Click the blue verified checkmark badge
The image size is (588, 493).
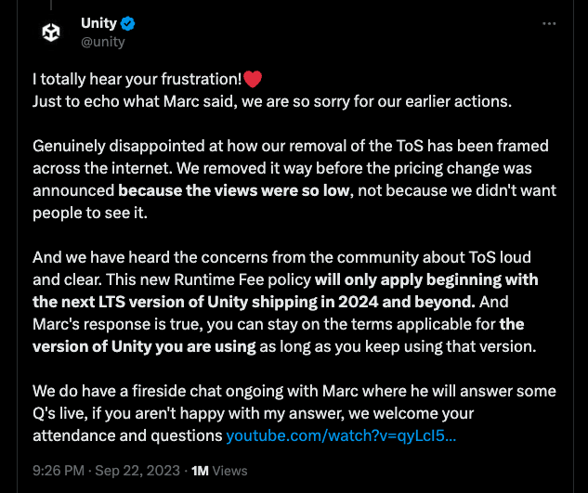tap(128, 23)
